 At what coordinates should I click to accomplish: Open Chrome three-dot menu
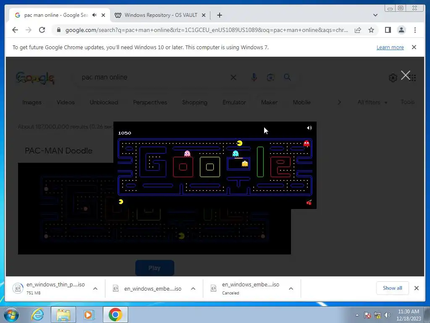click(x=415, y=30)
